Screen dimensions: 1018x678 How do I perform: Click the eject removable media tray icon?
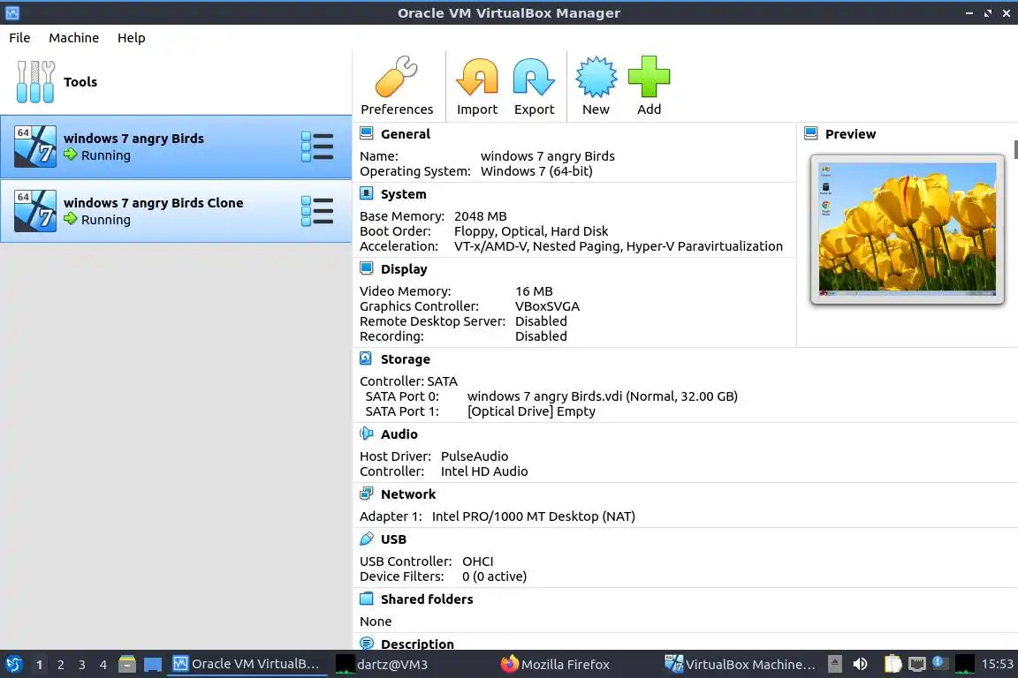pos(835,664)
